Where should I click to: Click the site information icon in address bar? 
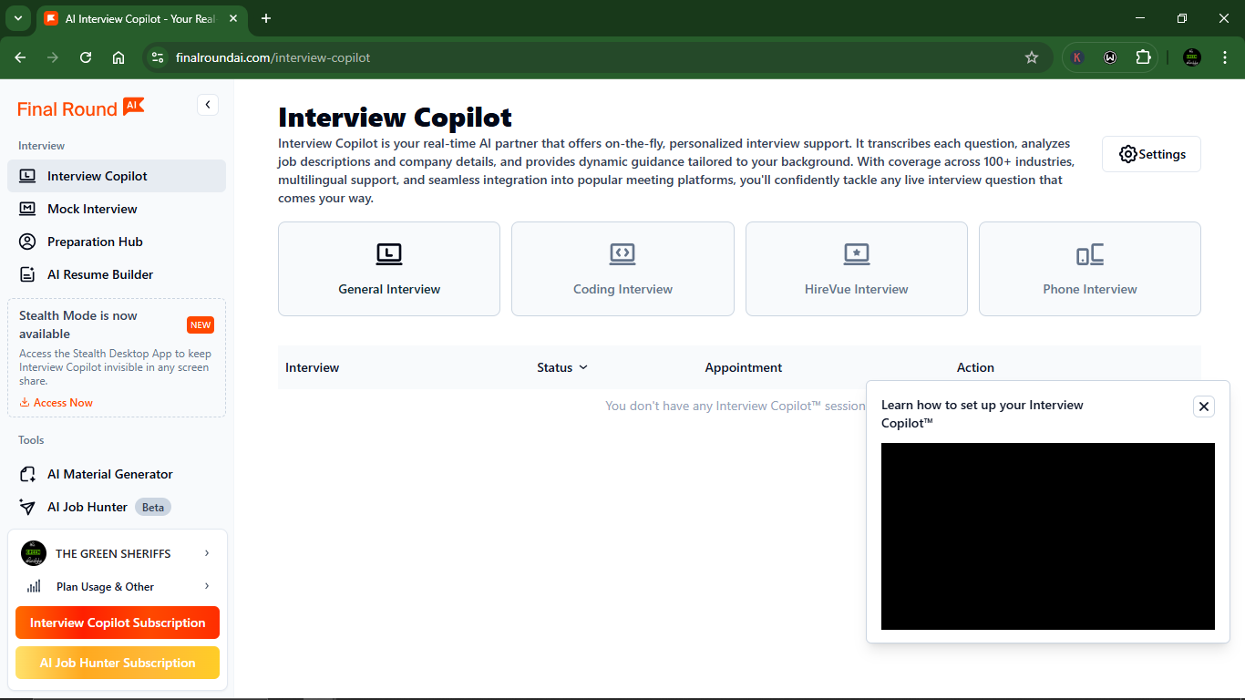click(158, 57)
